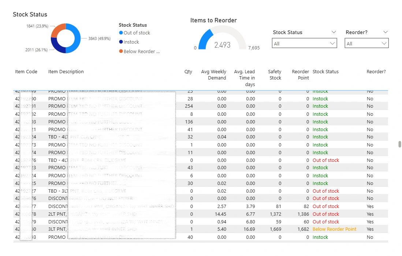Click Qty cell showing 43
The width and height of the screenshot is (402, 256).
click(190, 167)
